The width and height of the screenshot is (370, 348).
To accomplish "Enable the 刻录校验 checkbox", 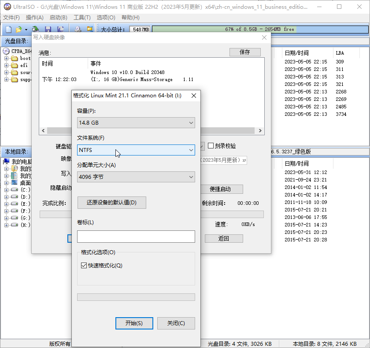I will (x=211, y=145).
